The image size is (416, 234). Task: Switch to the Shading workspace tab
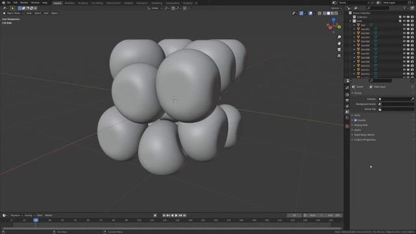(129, 3)
